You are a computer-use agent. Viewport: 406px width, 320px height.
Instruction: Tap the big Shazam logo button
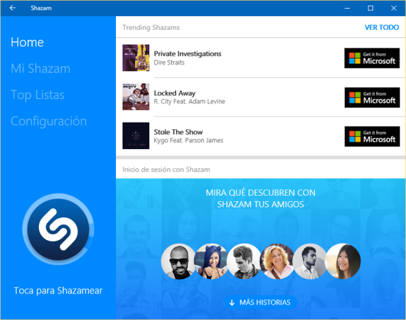58,229
